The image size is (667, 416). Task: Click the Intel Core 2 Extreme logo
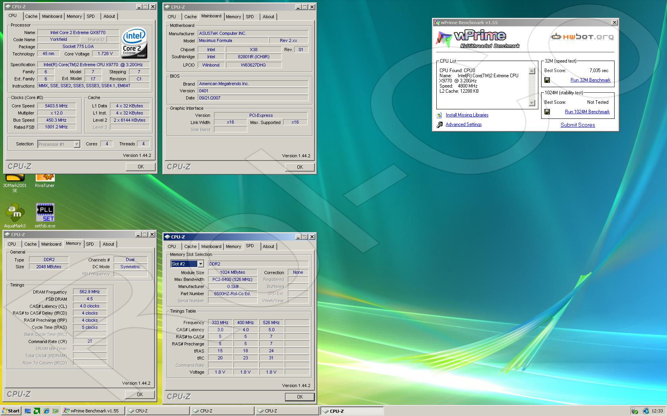(134, 43)
